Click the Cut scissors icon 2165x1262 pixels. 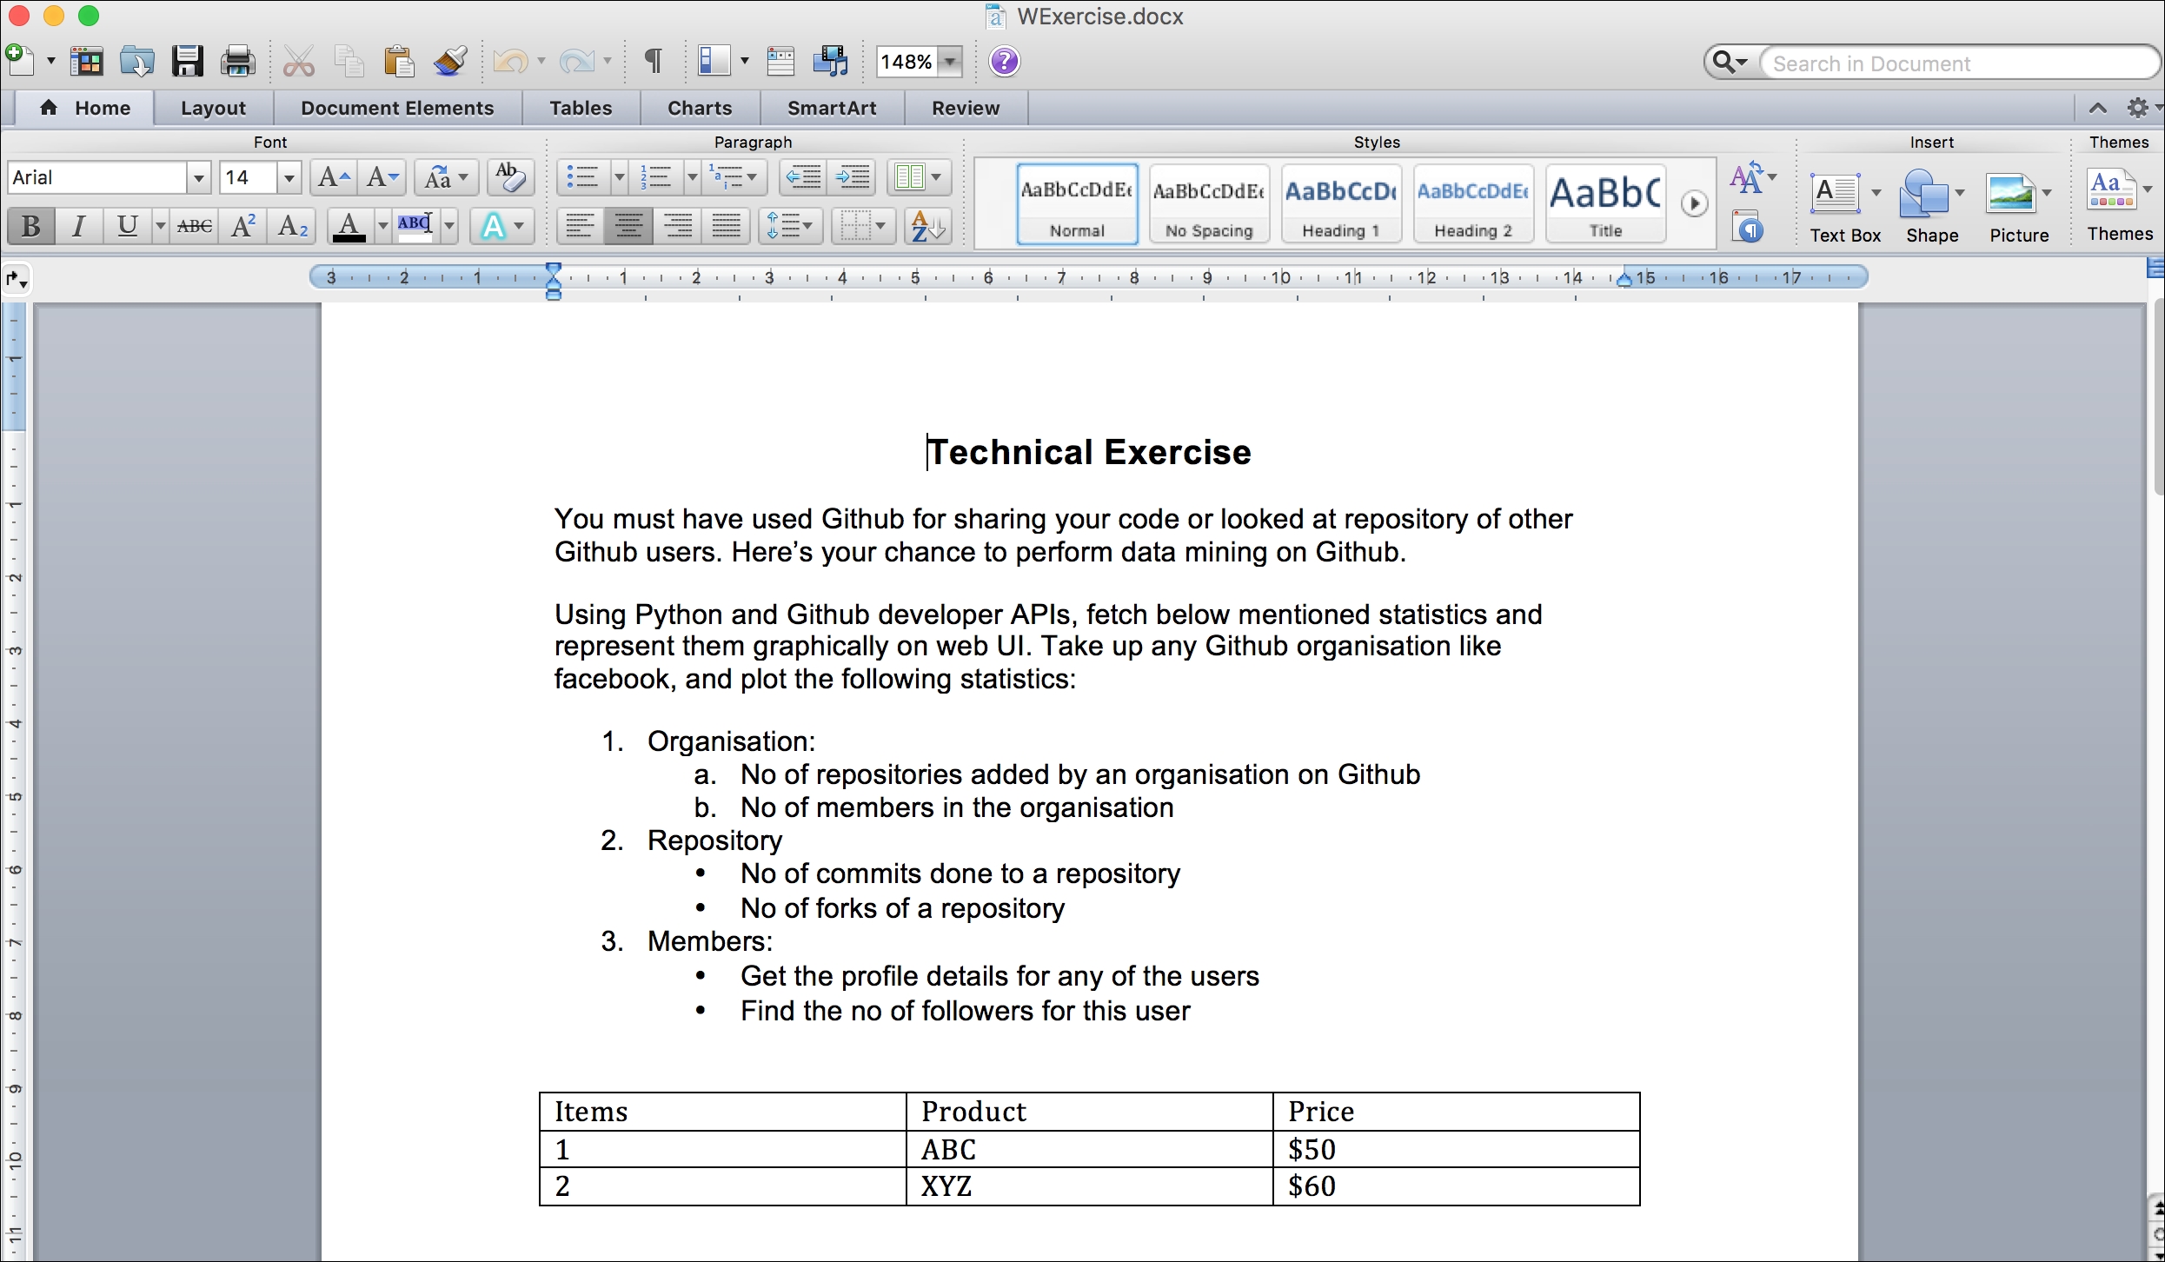click(x=299, y=62)
